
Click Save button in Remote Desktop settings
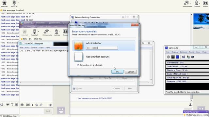point(91,78)
